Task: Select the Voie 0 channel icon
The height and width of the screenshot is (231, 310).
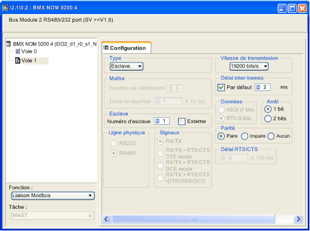Action: 18,51
